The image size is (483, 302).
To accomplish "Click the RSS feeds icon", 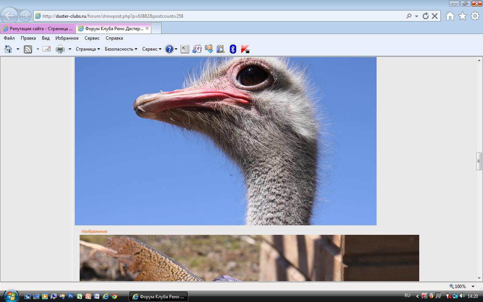I will (28, 49).
